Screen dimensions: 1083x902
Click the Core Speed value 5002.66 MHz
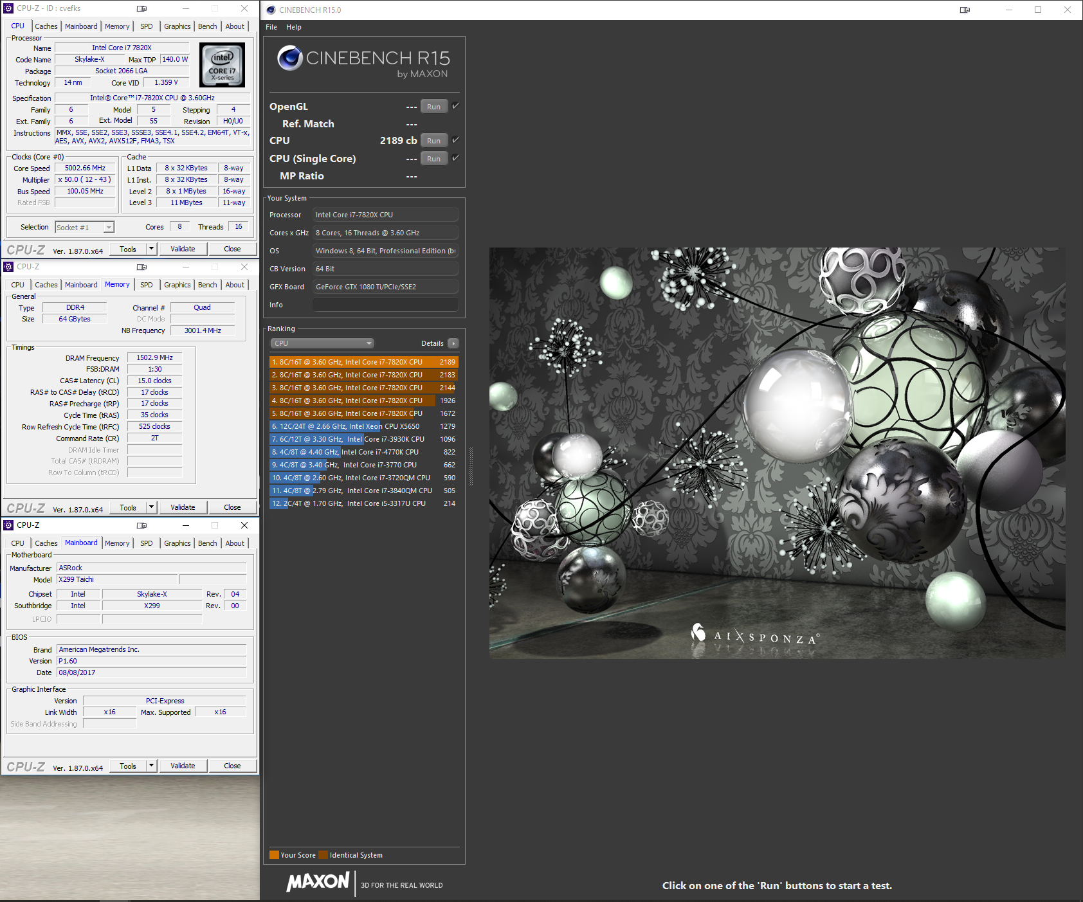85,168
